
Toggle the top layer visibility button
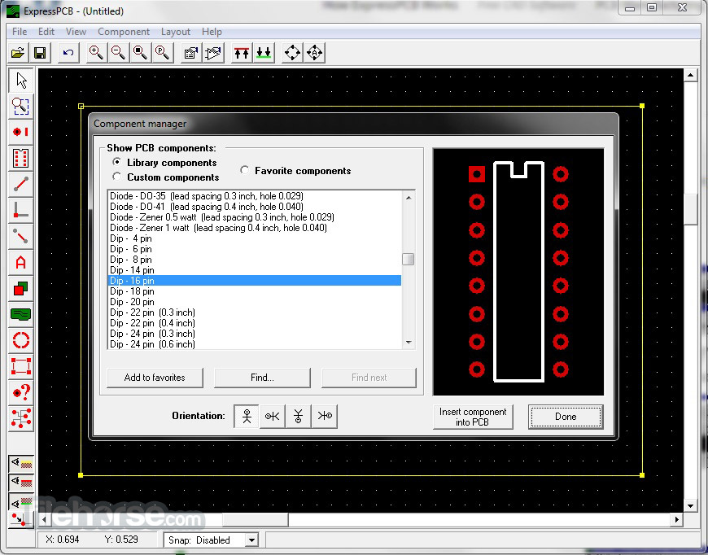click(x=21, y=463)
